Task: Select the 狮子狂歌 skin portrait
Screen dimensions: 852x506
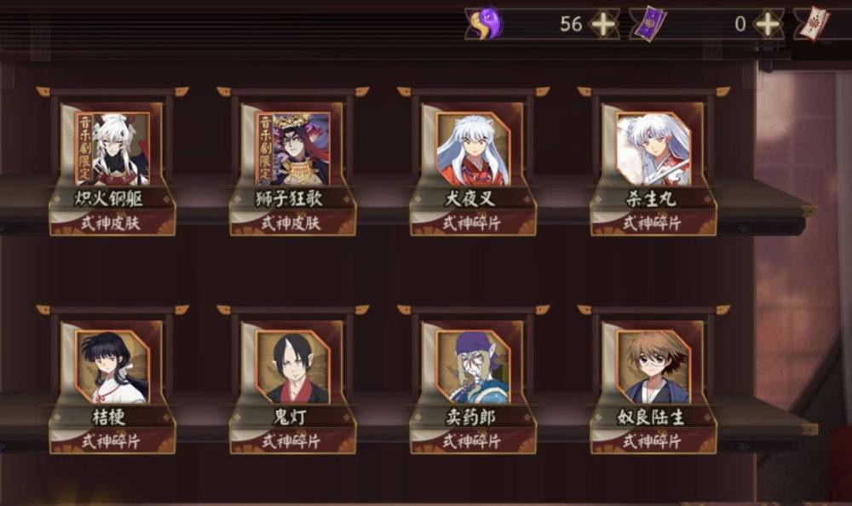Action: (x=293, y=148)
